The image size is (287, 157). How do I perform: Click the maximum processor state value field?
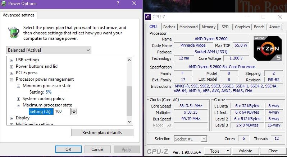click(62, 111)
